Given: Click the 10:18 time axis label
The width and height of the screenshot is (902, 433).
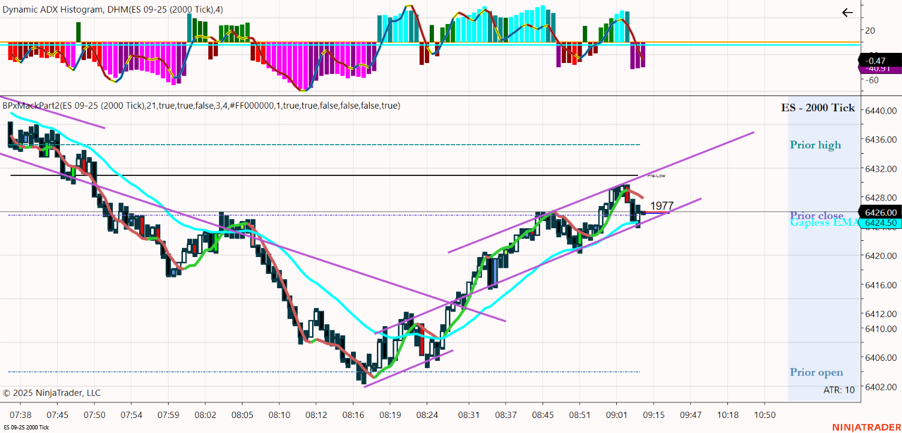Looking at the screenshot, I should pos(727,415).
